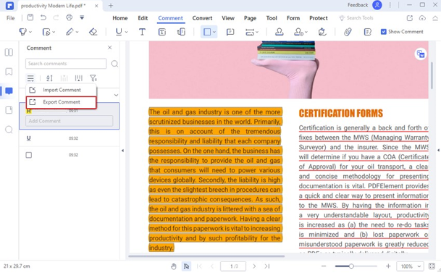Screen dimensions: 441x273
Task: Toggle full screen view icon
Action: pos(432,266)
